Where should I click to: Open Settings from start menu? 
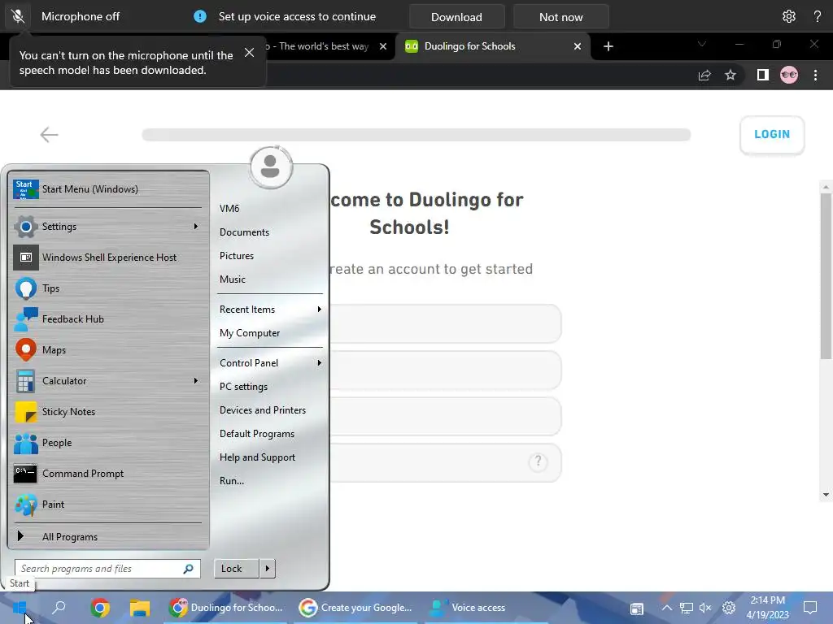107,227
